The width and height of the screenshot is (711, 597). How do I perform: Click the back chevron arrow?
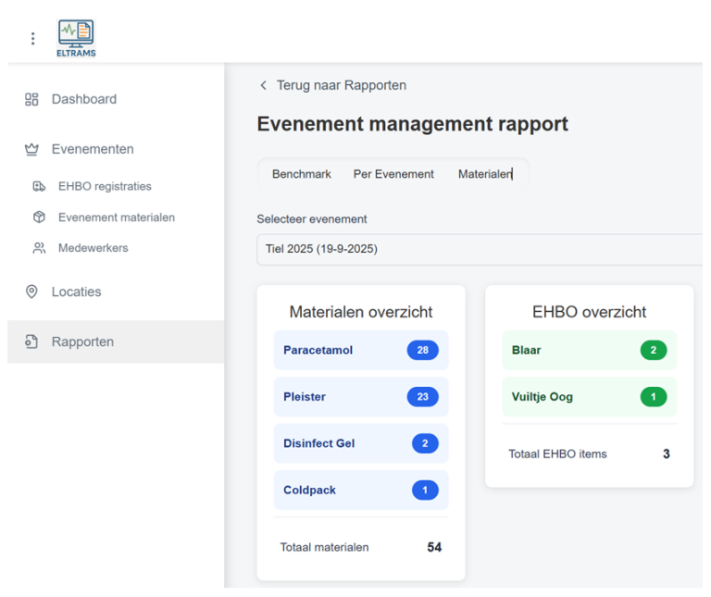click(264, 85)
